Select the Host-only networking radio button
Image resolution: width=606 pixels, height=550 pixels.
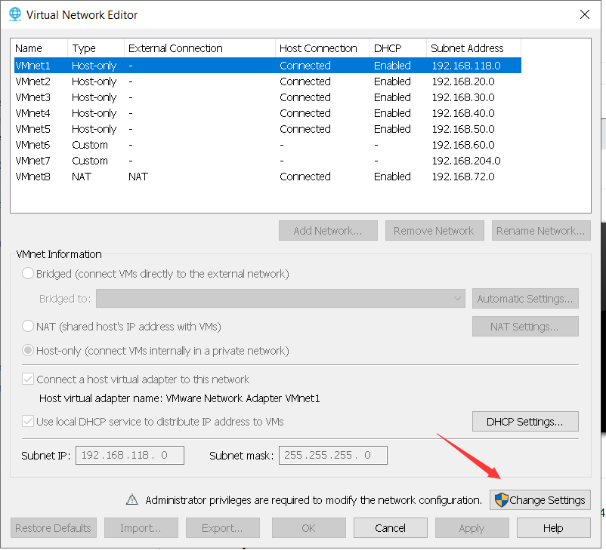pos(27,350)
